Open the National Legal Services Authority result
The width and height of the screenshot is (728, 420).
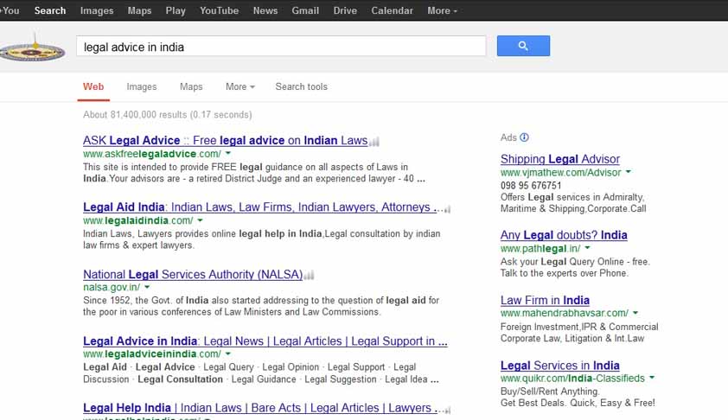[x=192, y=275]
